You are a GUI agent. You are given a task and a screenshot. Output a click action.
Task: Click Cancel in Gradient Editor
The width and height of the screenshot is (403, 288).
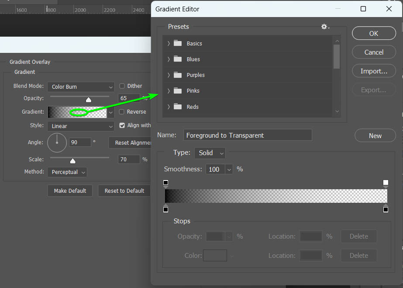tap(374, 52)
